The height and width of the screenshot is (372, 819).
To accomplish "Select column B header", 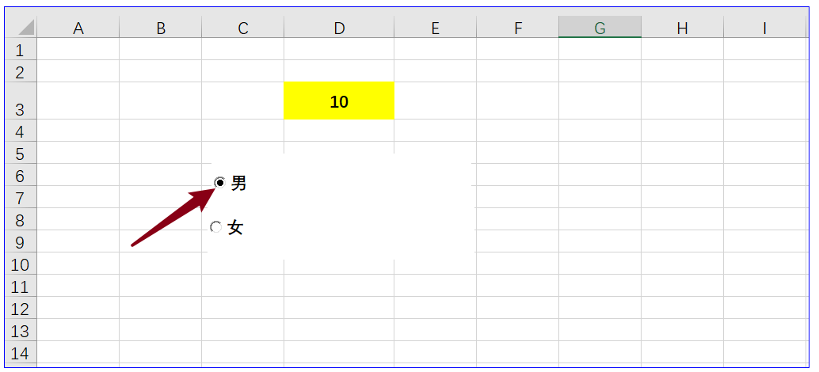I will [x=160, y=27].
